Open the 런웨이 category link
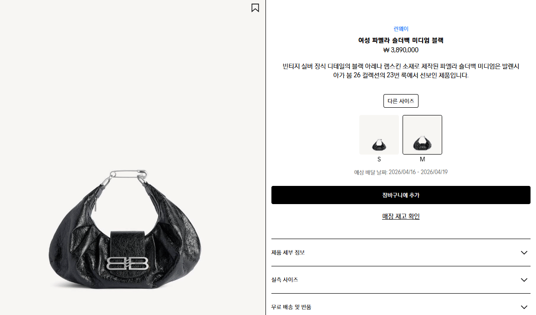Viewport: 536px width, 315px height. click(401, 29)
